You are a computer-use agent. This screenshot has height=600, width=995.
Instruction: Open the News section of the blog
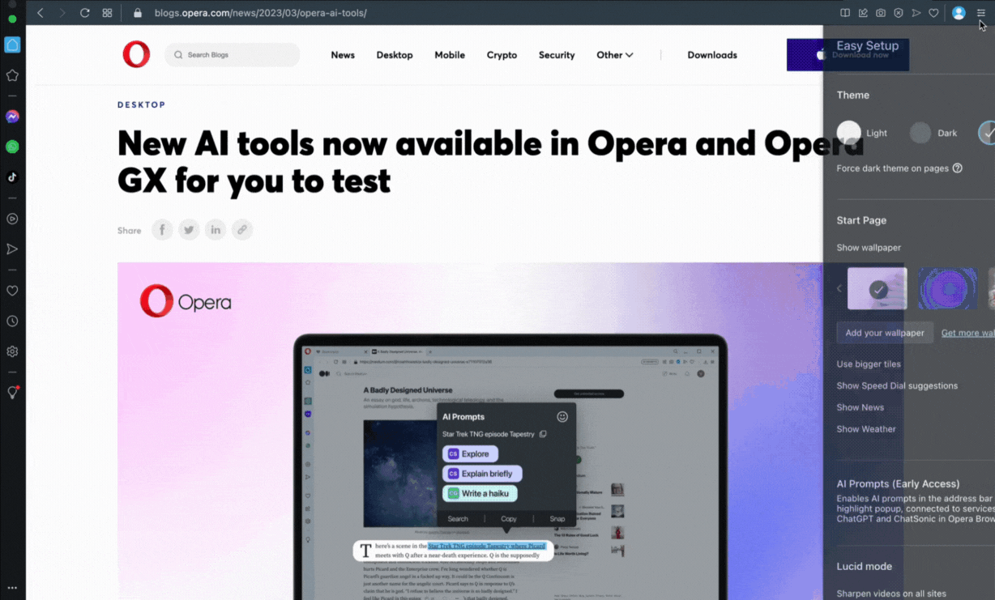pyautogui.click(x=343, y=55)
